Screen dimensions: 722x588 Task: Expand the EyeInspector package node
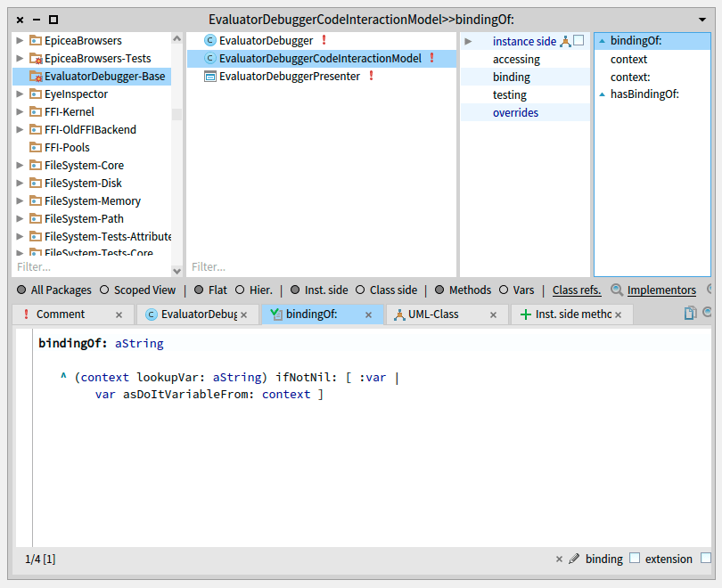click(21, 94)
